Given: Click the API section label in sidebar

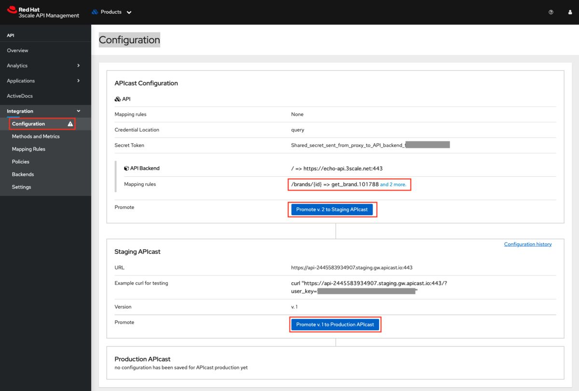Looking at the screenshot, I should point(11,36).
